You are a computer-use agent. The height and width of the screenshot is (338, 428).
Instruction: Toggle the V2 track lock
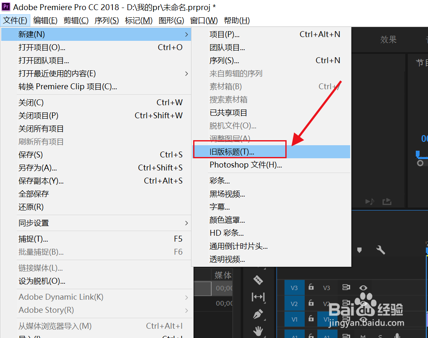(x=311, y=303)
